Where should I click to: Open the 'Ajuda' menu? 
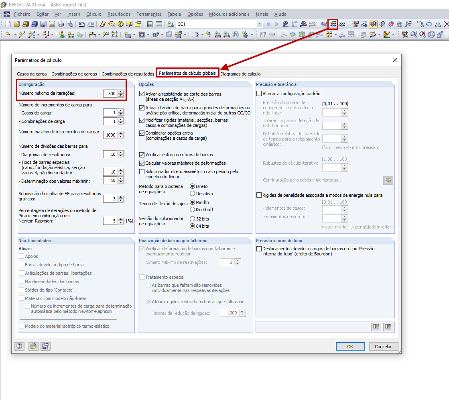tap(280, 14)
